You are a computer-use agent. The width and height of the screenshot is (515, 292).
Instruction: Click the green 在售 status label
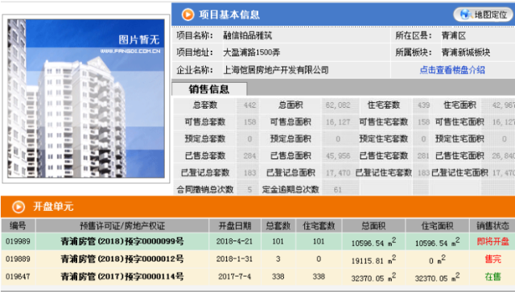point(492,277)
